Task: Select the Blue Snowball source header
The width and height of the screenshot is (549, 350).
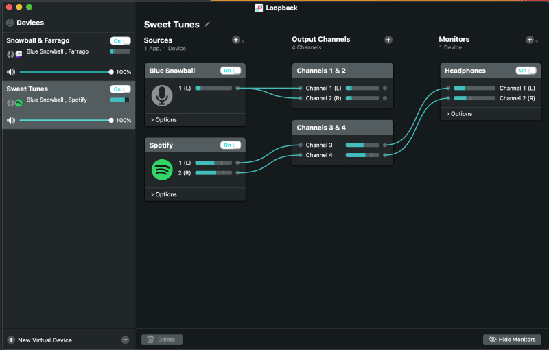Action: pos(195,71)
